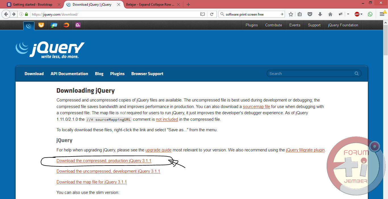Go back with the browser back arrow

[x=6, y=14]
